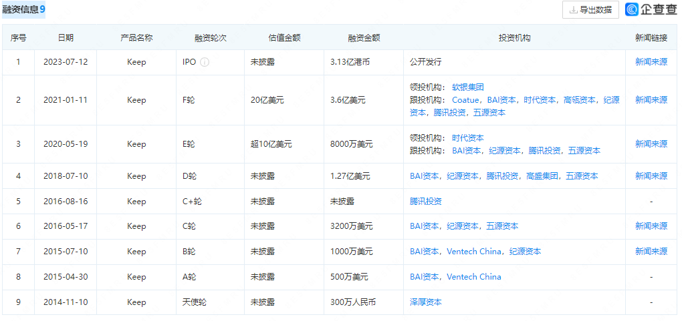Select the date 2021-01-11 cell
Viewport: 682px width, 321px height.
[x=66, y=100]
